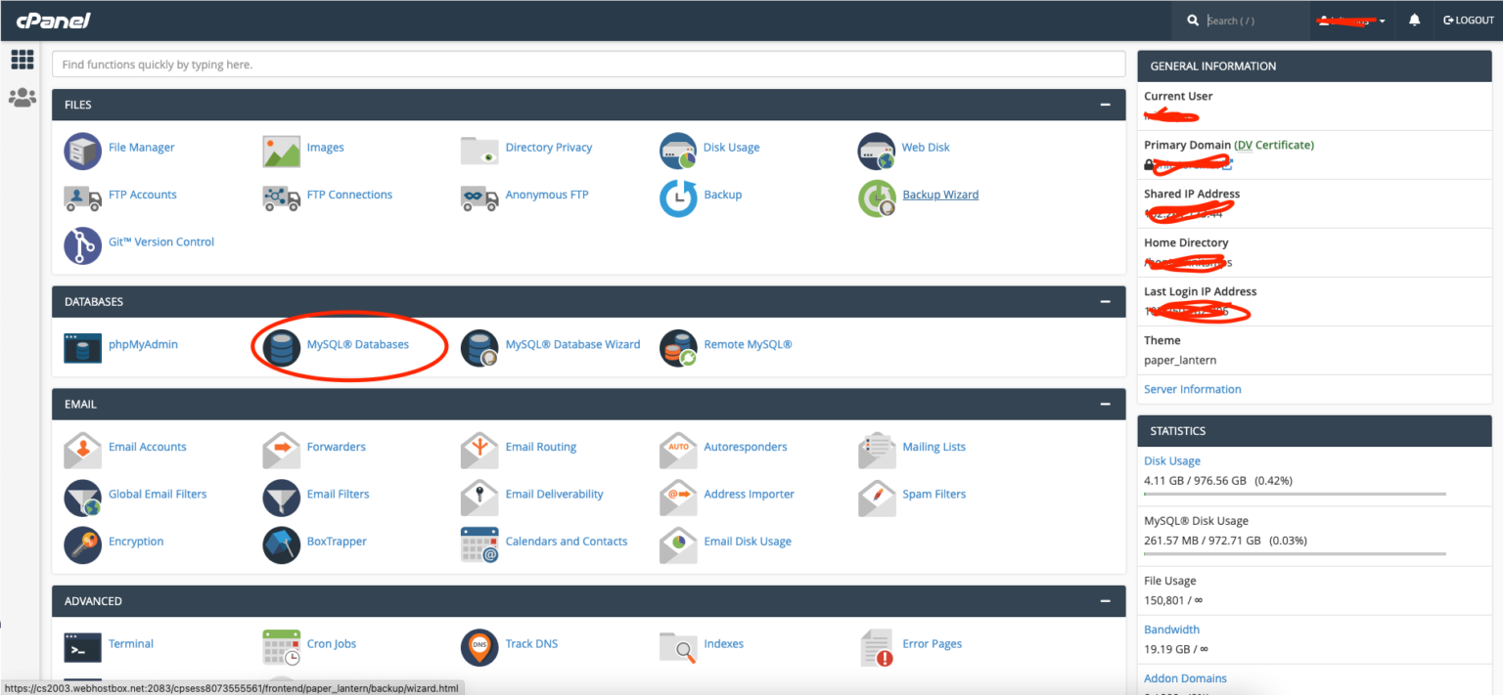Click the LOGOUT button

(1468, 20)
